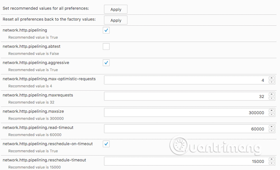280x170 pixels.
Task: Increase reschedule-timeout with up stepper arrow
Action: pyautogui.click(x=272, y=159)
